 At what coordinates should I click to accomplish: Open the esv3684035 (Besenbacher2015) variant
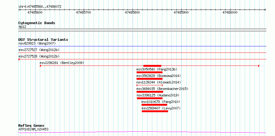(x=162, y=89)
